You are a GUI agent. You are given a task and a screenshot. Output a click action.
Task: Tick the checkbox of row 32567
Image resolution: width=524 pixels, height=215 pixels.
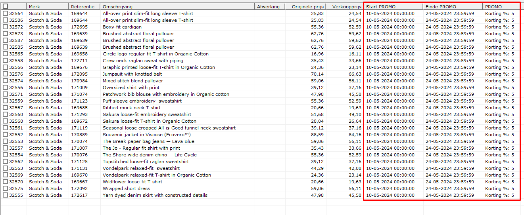pos(5,108)
